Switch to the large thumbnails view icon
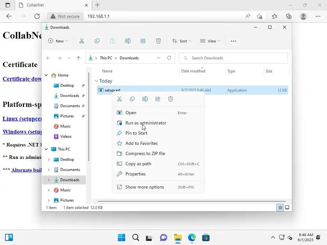327x245 pixels. (287, 207)
